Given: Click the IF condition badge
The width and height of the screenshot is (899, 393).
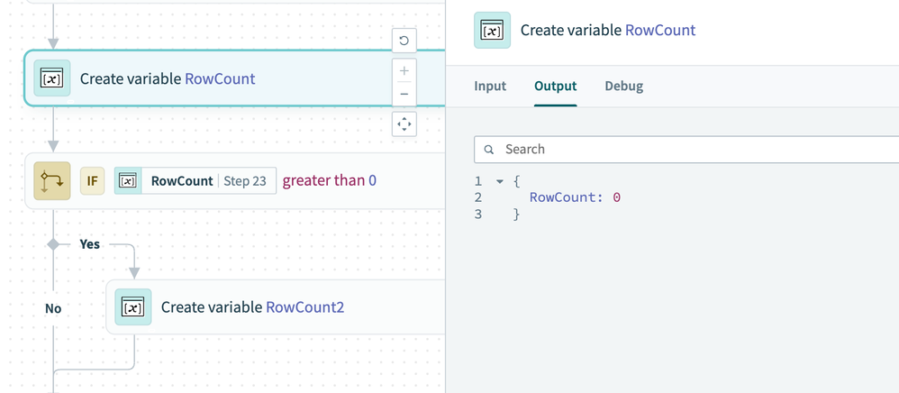Looking at the screenshot, I should [92, 180].
